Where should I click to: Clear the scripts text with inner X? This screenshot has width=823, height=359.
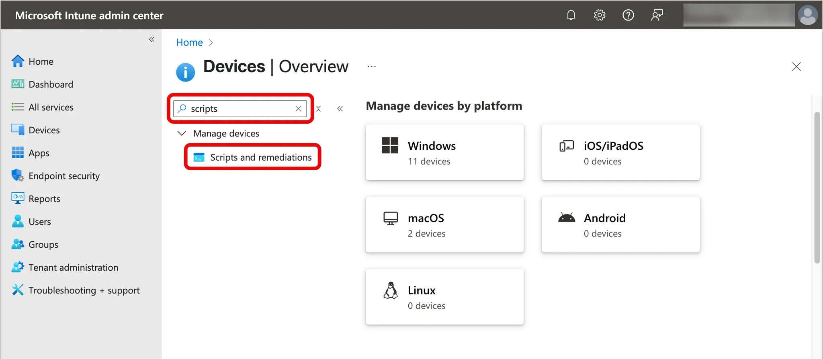point(298,108)
